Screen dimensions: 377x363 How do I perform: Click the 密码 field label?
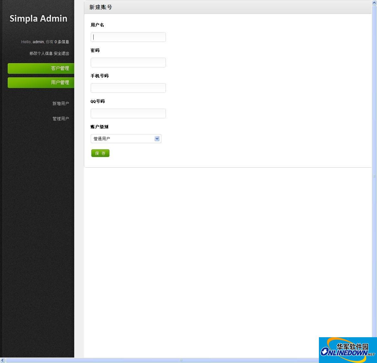95,50
